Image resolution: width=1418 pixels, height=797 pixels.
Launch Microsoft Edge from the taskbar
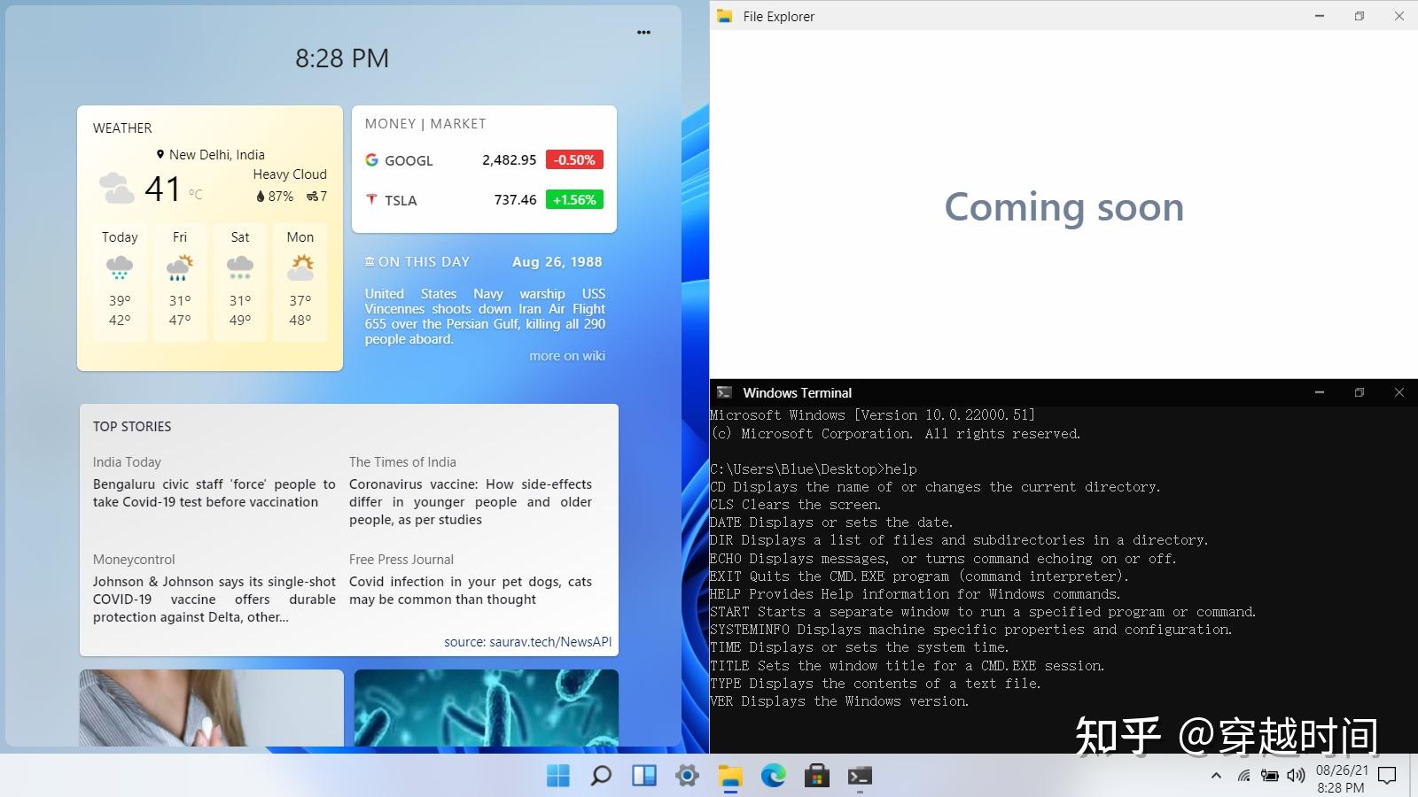tap(774, 776)
